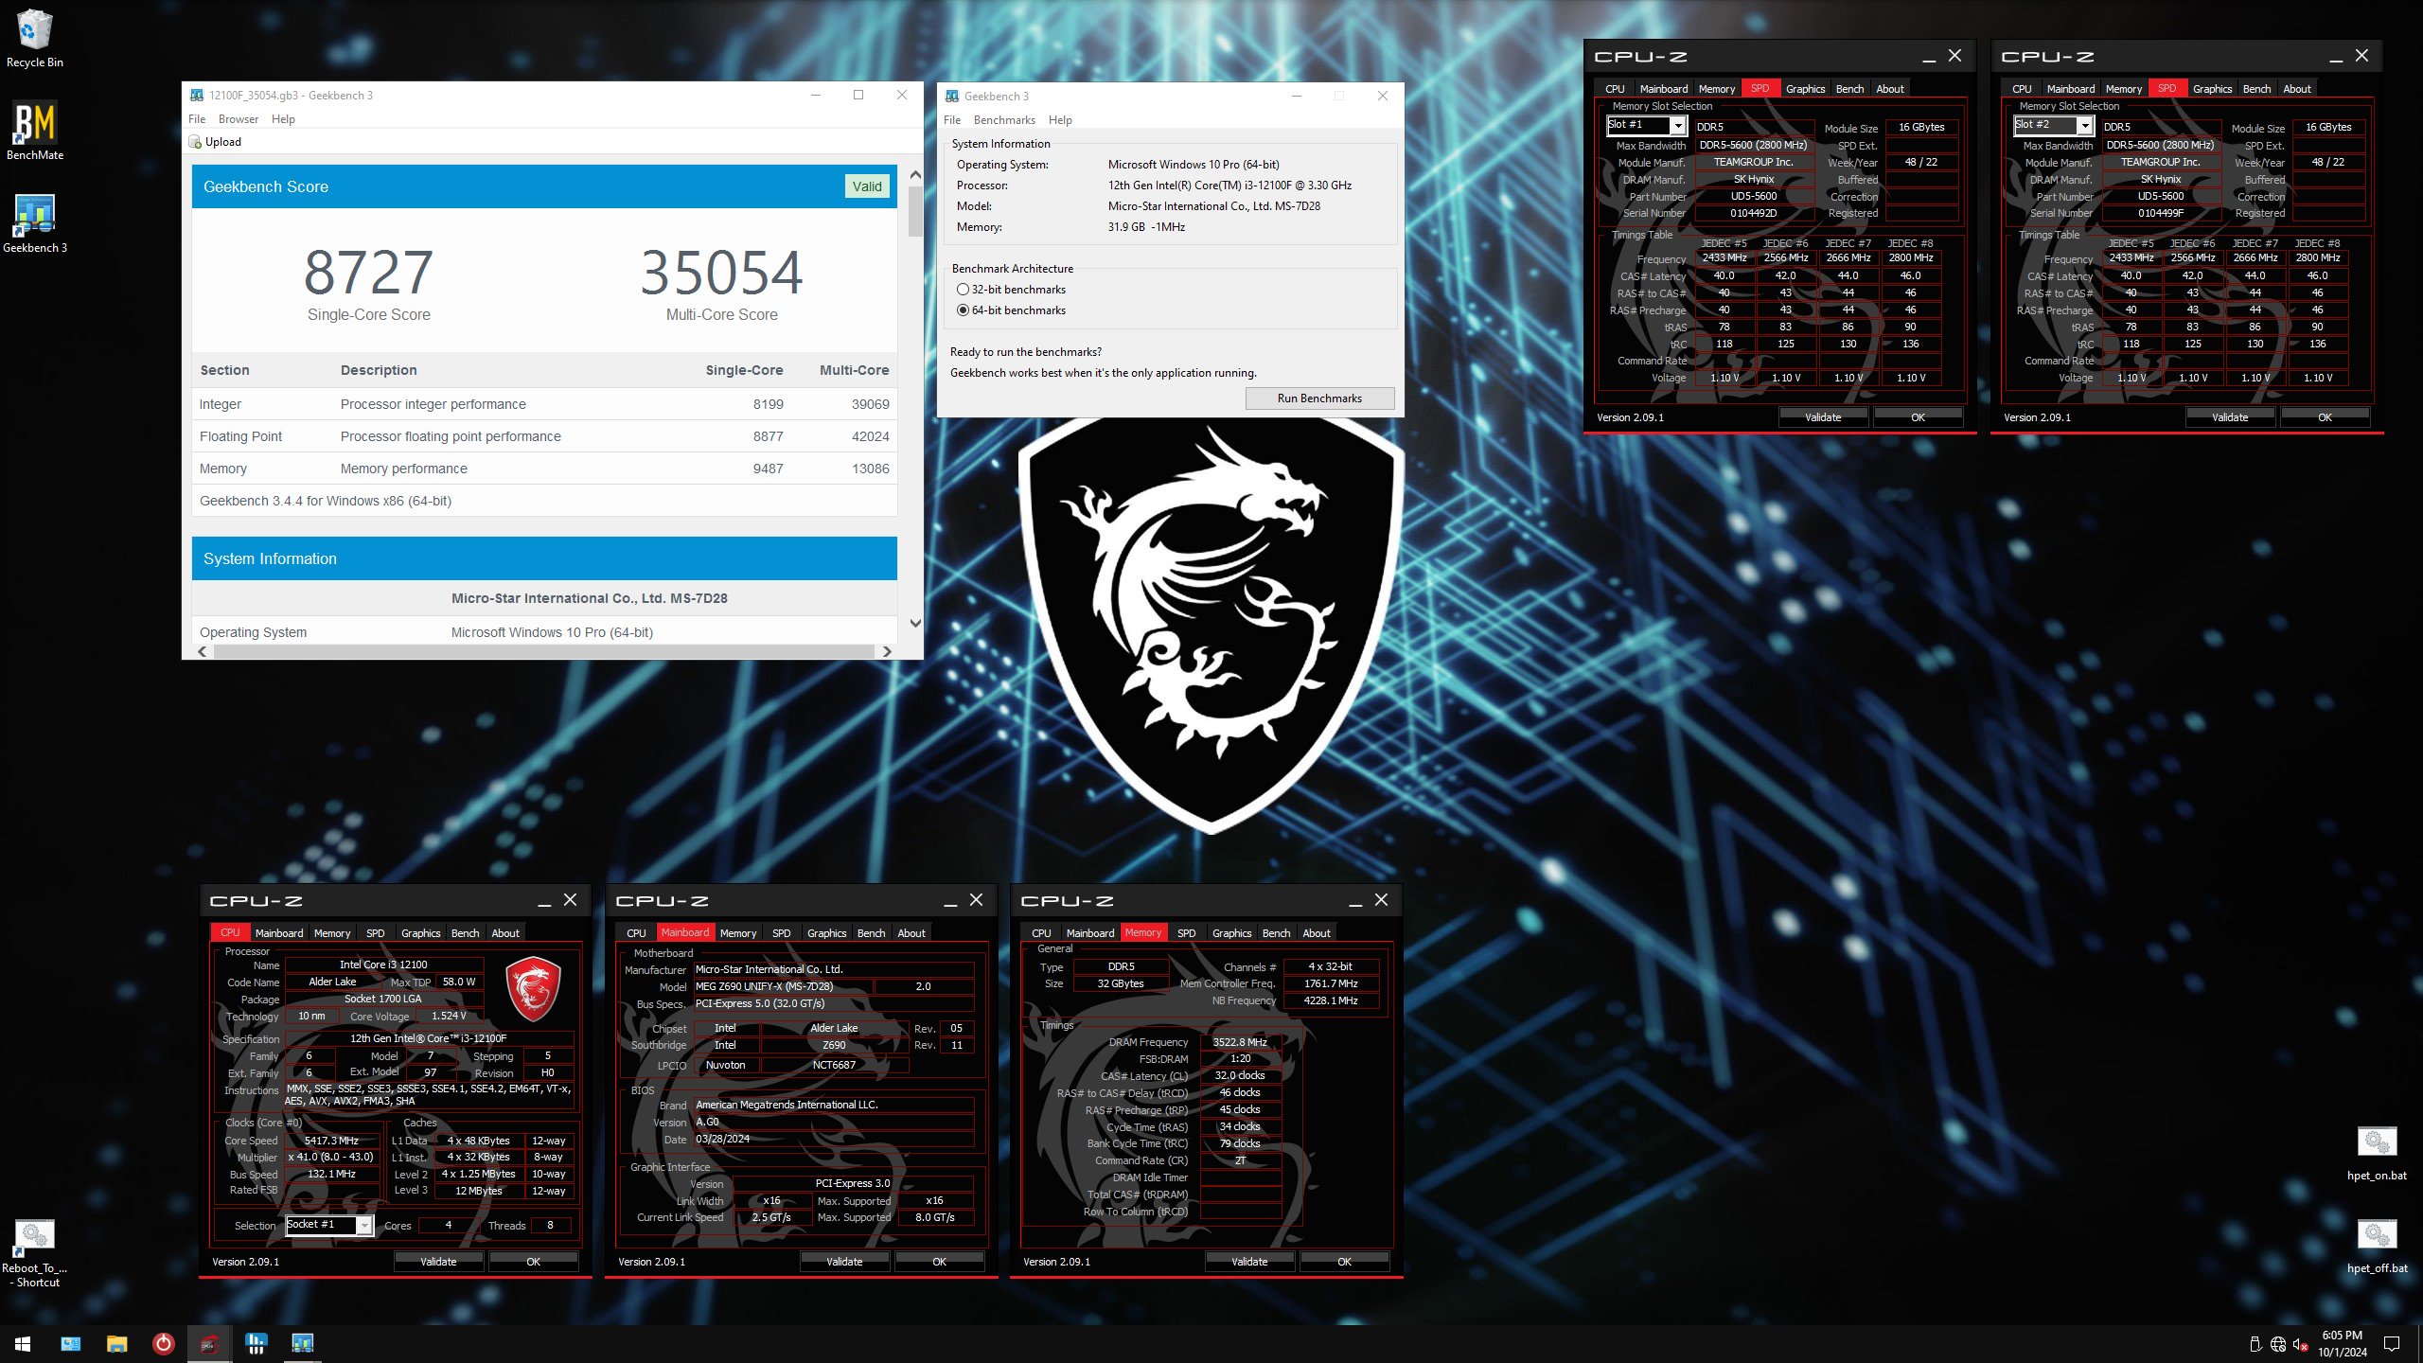The height and width of the screenshot is (1363, 2423).
Task: Click the Floating Point row in results
Action: (544, 436)
